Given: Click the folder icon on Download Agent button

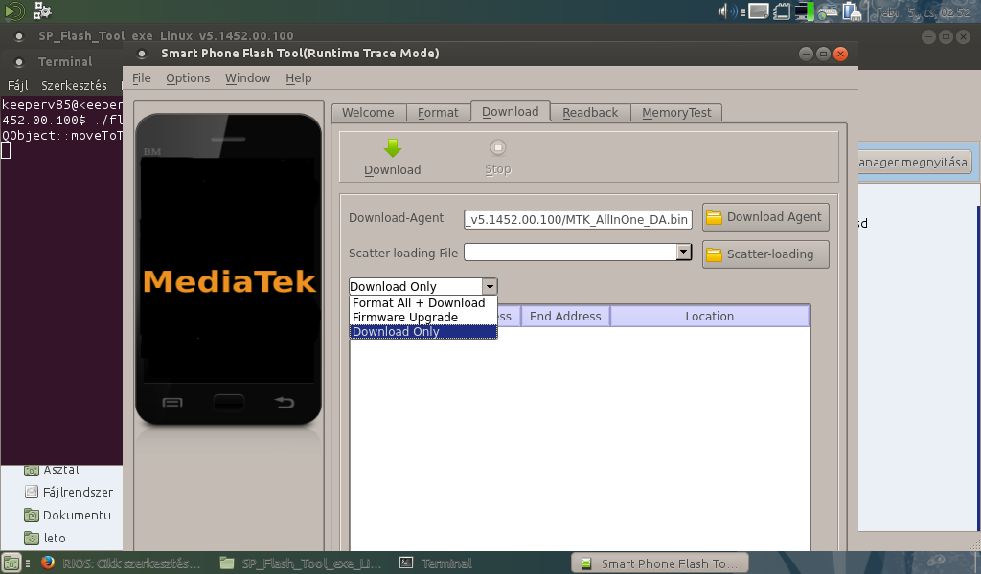Looking at the screenshot, I should point(714,217).
